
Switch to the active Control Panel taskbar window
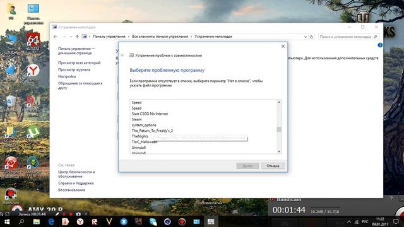211,221
